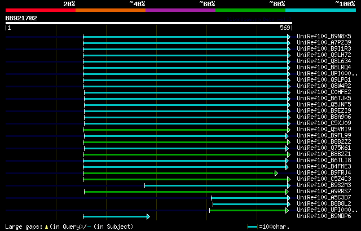Click the purple ~60% identity legend segment
The height and width of the screenshot is (231, 361).
click(180, 10)
